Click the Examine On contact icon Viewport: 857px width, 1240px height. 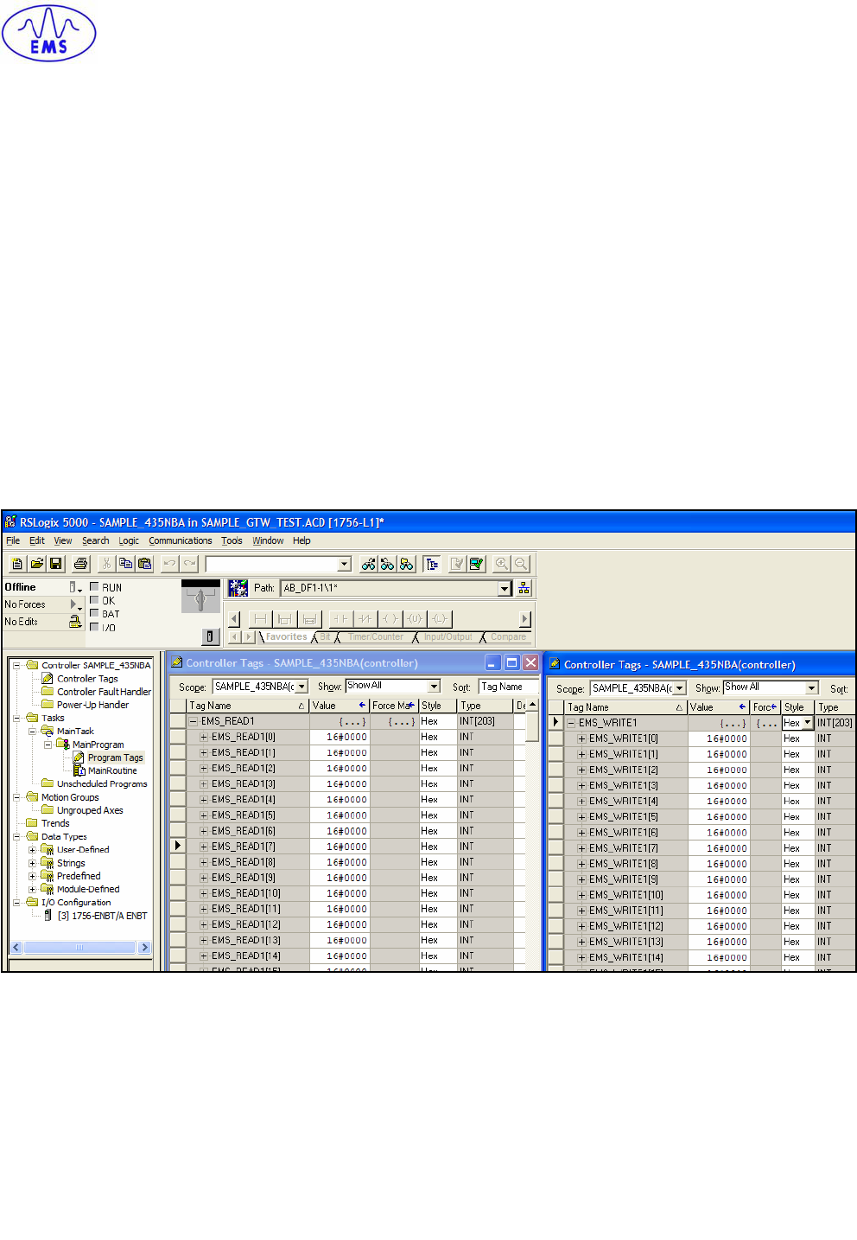pos(340,618)
